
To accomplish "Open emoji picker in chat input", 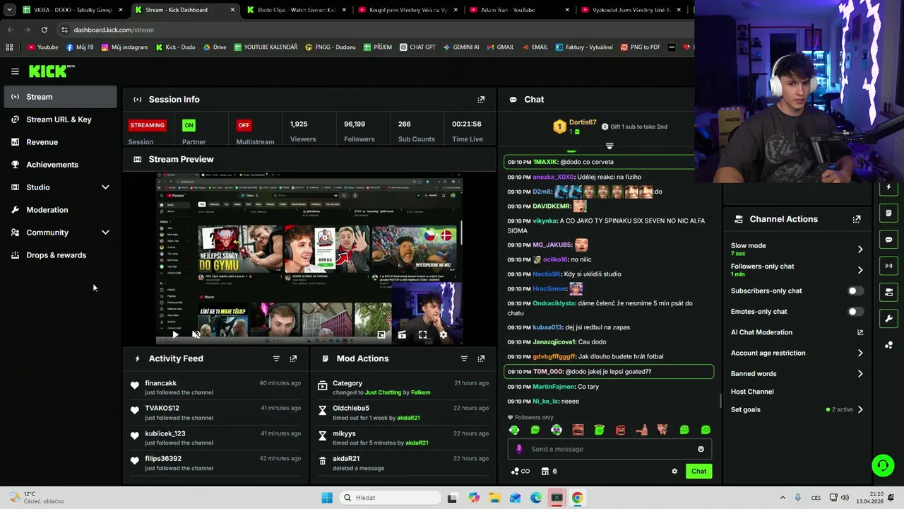I will click(x=701, y=449).
